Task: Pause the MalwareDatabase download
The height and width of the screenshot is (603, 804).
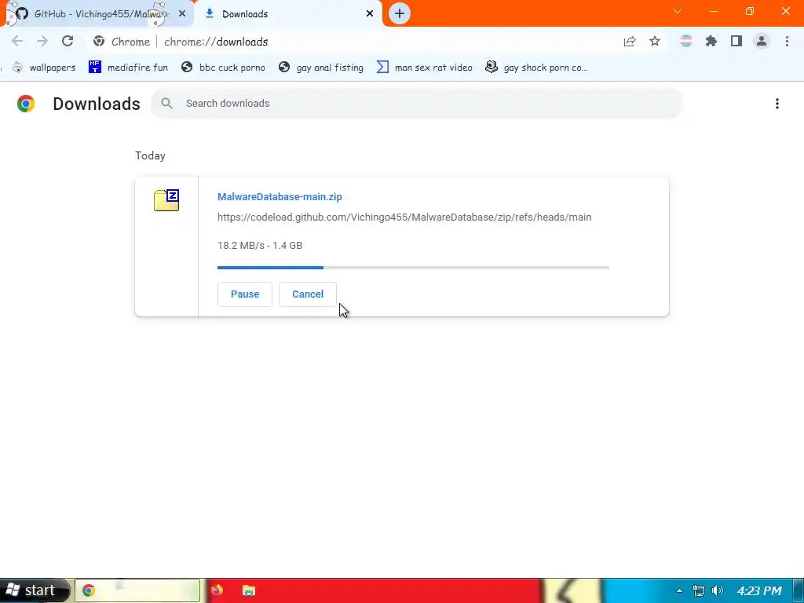Action: 245,294
